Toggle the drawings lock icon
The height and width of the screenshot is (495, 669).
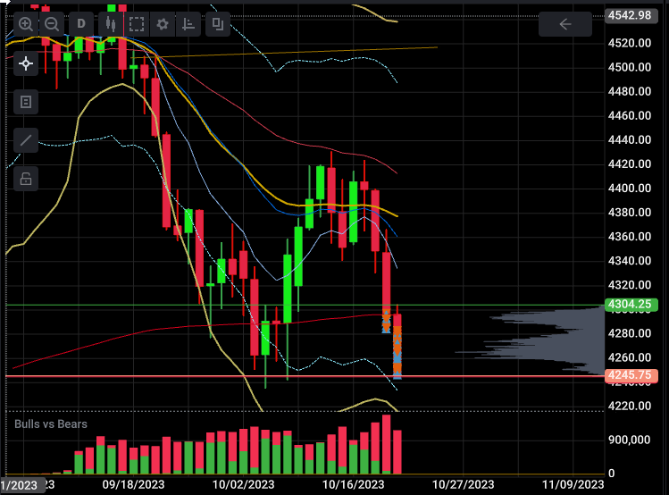[x=26, y=179]
